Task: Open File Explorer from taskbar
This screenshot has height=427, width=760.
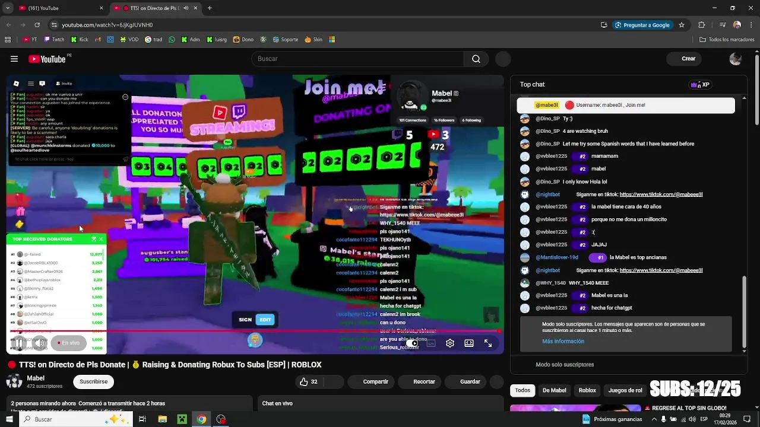Action: pyautogui.click(x=162, y=419)
